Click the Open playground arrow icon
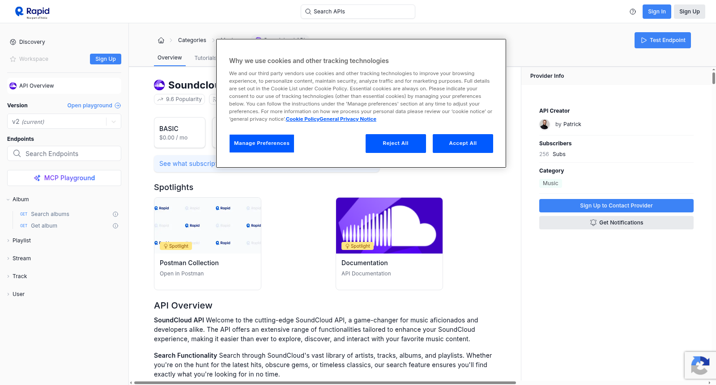The width and height of the screenshot is (716, 385). pyautogui.click(x=118, y=106)
